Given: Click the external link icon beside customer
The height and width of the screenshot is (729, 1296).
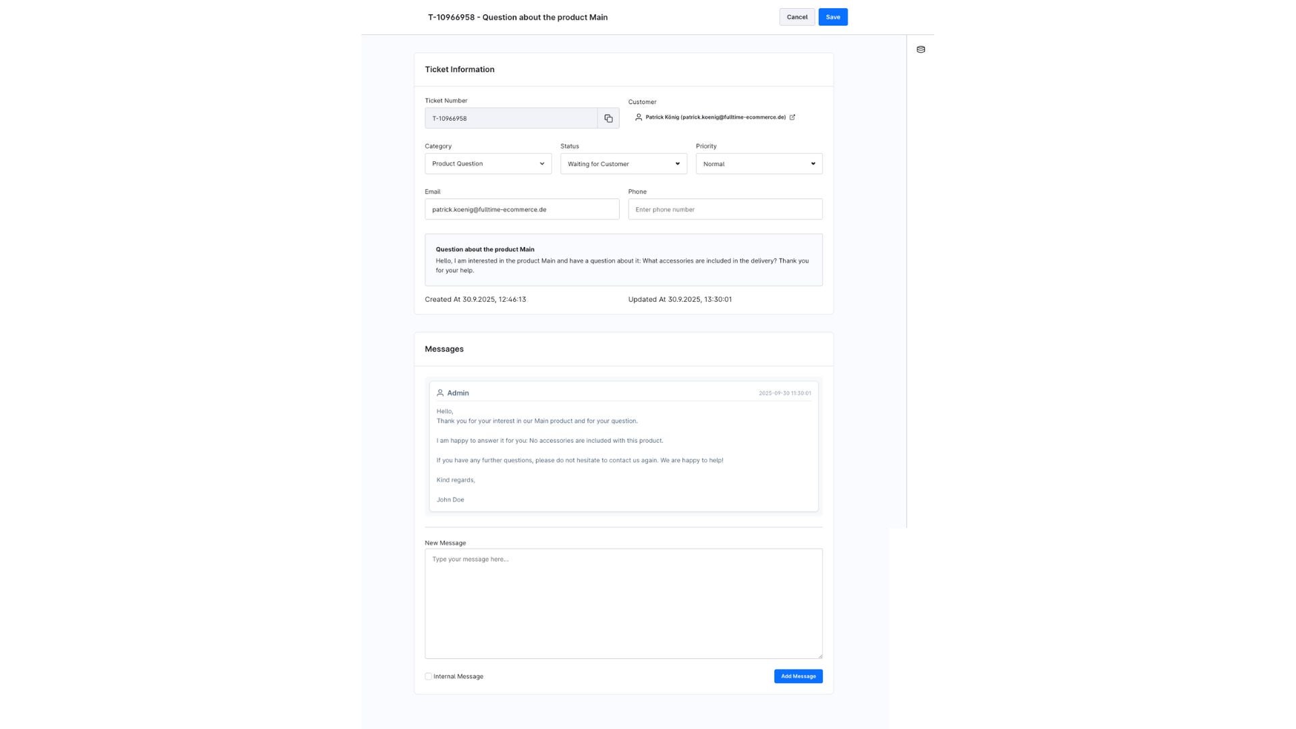Looking at the screenshot, I should 792,117.
